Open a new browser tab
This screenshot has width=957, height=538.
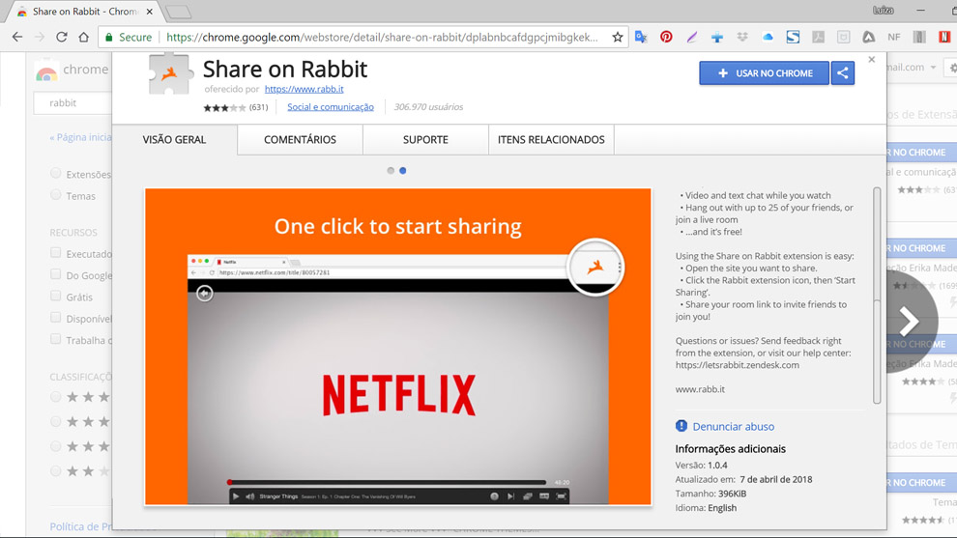coord(178,13)
